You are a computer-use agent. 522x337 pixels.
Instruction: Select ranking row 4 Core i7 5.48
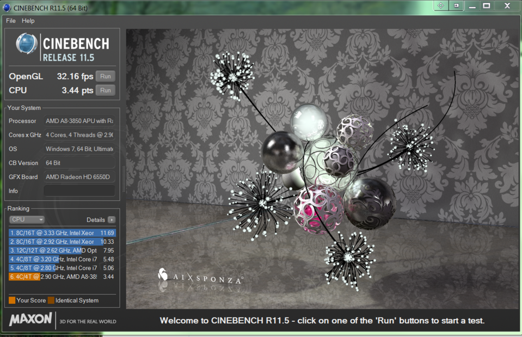(x=62, y=259)
